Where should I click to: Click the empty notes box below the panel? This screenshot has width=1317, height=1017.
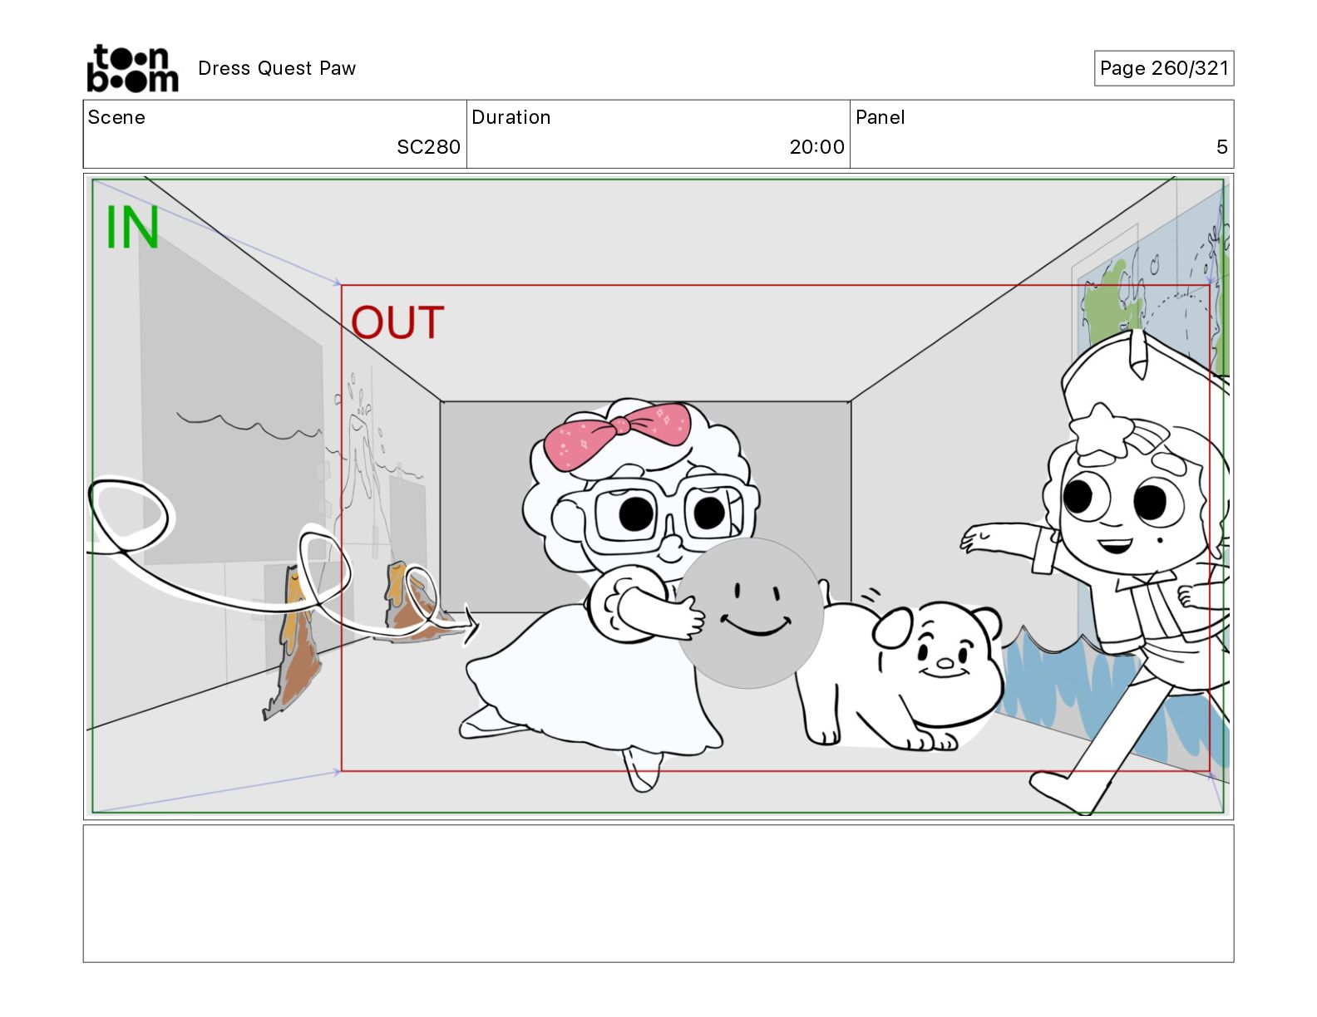coord(658,893)
